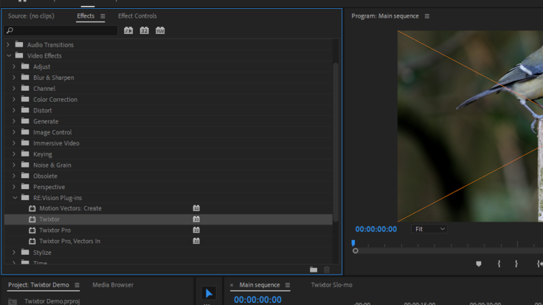Click the Program monitor playhead marker

(x=353, y=243)
